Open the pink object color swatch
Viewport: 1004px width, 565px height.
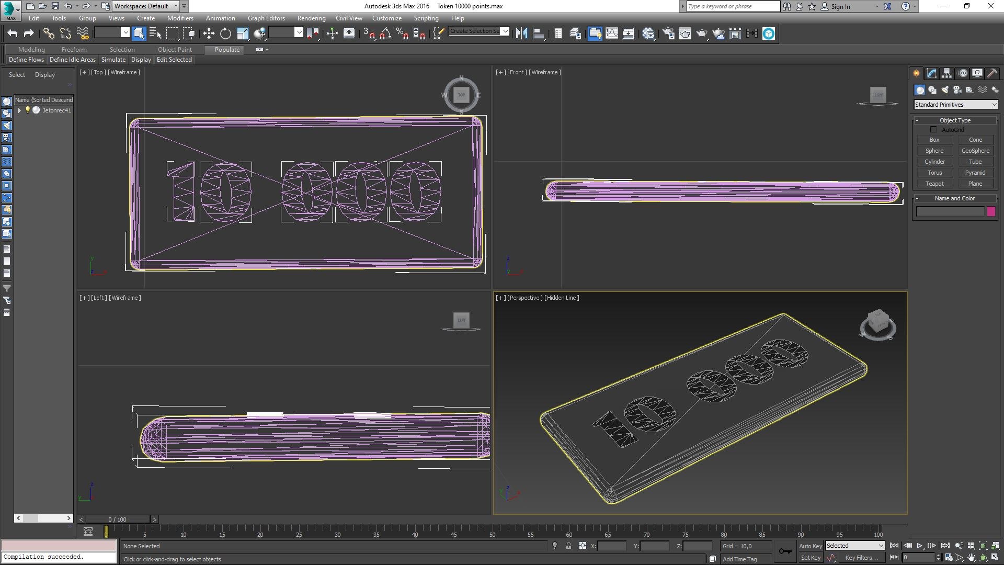point(991,211)
